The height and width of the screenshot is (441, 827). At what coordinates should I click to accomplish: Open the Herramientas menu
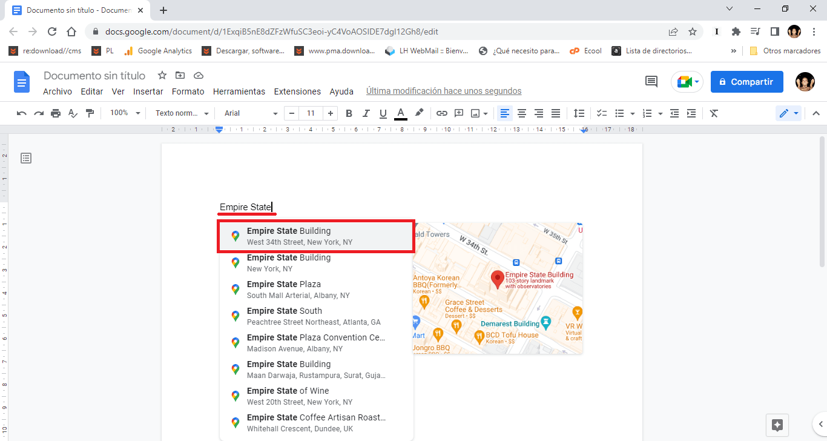(x=239, y=91)
